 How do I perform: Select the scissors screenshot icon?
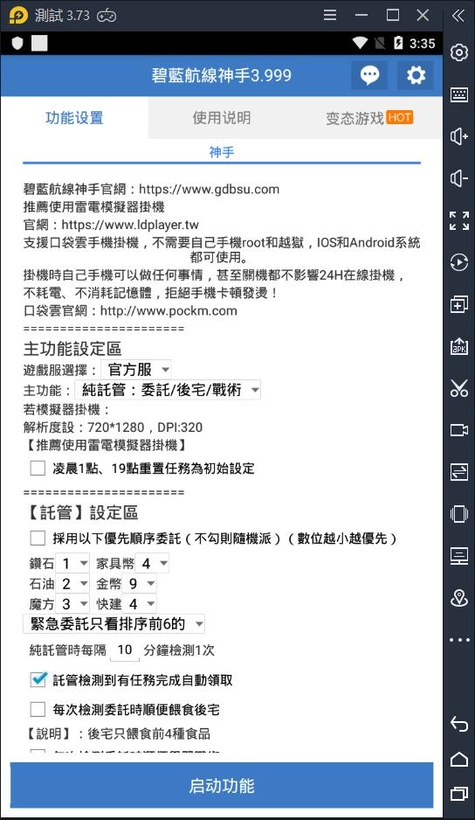coord(458,388)
